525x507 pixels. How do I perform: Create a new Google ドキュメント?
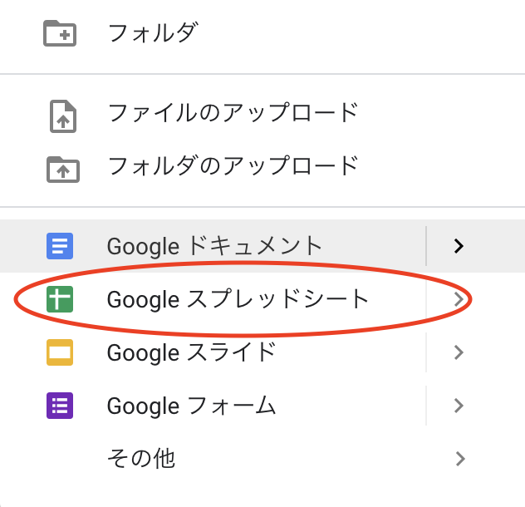(214, 246)
